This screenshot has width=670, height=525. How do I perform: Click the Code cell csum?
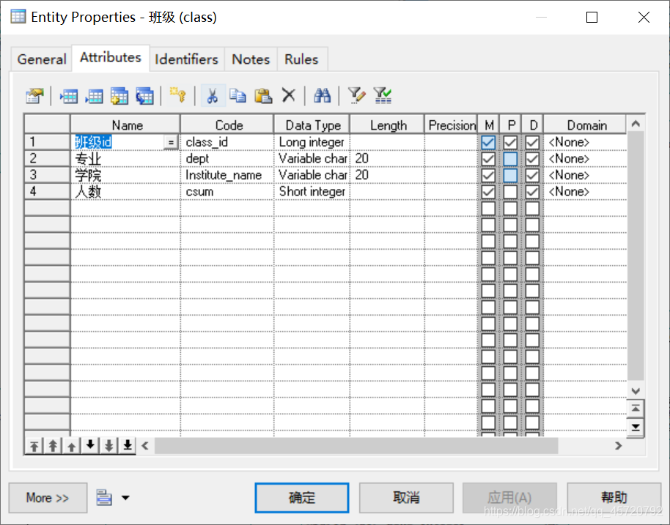click(227, 192)
